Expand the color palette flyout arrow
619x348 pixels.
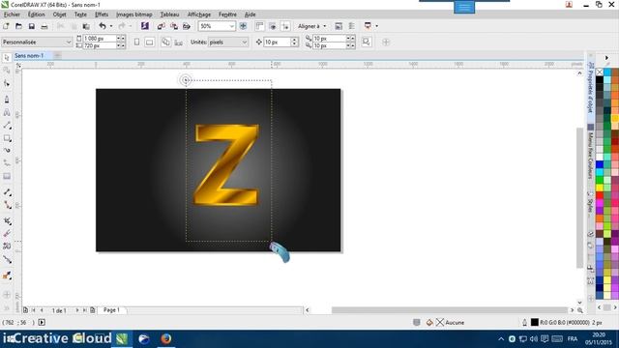pos(606,58)
